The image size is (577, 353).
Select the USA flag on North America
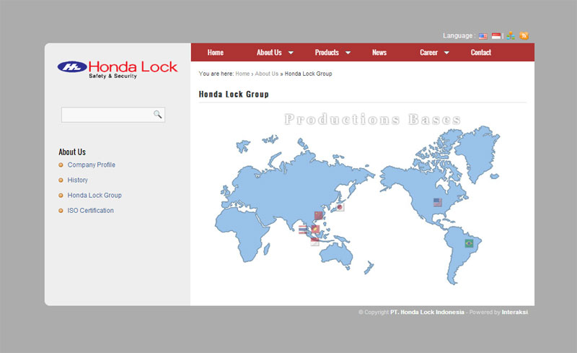coord(438,202)
